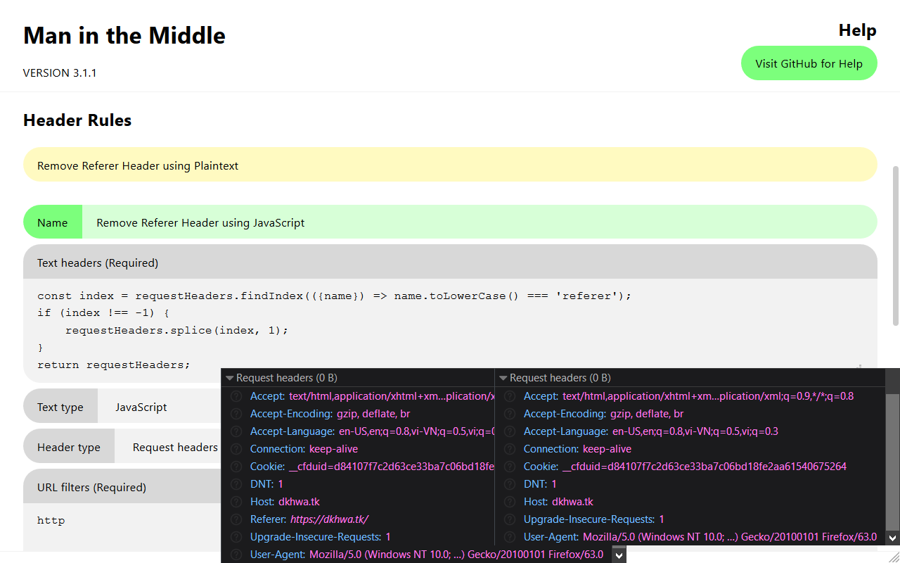Image resolution: width=900 pixels, height=563 pixels.
Task: Click help icon beside Referer header
Action: (236, 519)
